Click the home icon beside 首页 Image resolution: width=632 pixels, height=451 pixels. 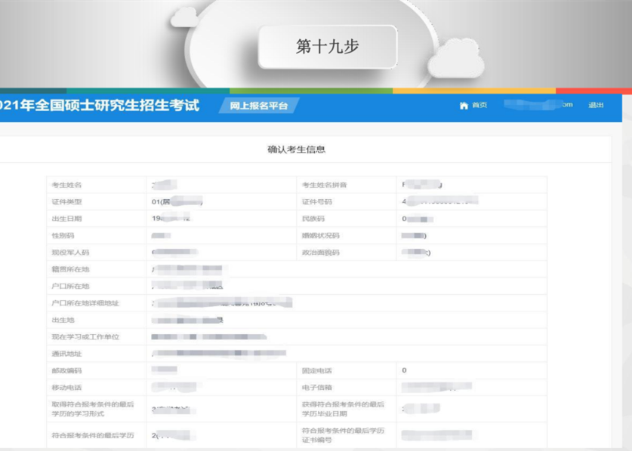pyautogui.click(x=464, y=106)
